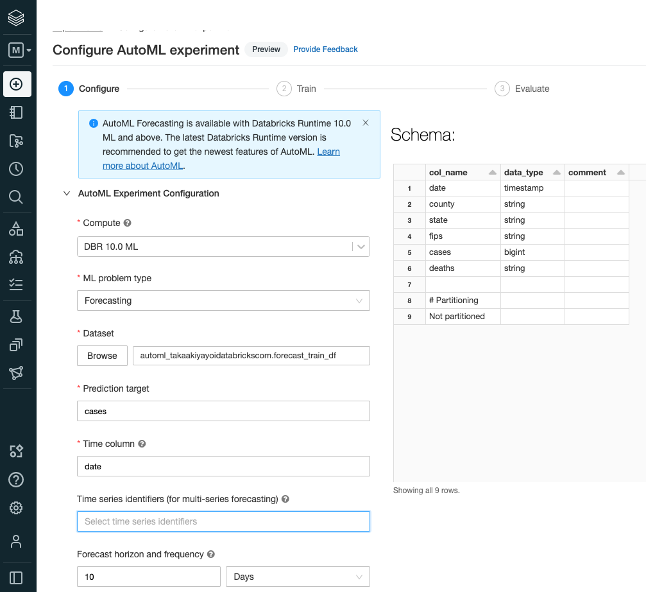
Task: Click the 'fips' cell in schema table
Action: [x=463, y=236]
